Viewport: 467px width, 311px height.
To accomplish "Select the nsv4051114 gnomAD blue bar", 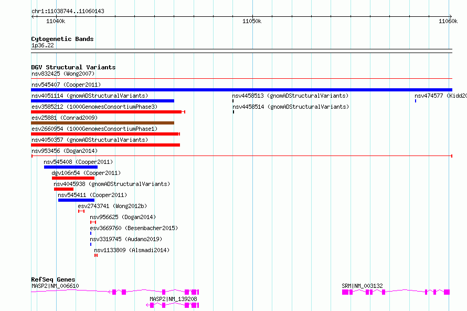I will [102, 101].
